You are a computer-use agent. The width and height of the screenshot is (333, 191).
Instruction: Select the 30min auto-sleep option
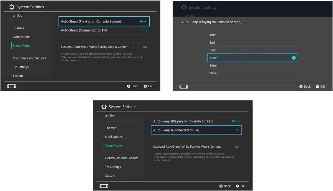[253, 66]
